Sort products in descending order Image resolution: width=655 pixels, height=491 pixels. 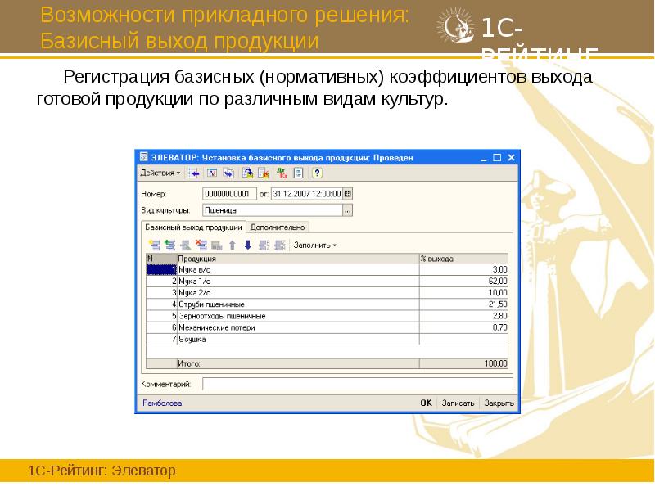tap(279, 245)
